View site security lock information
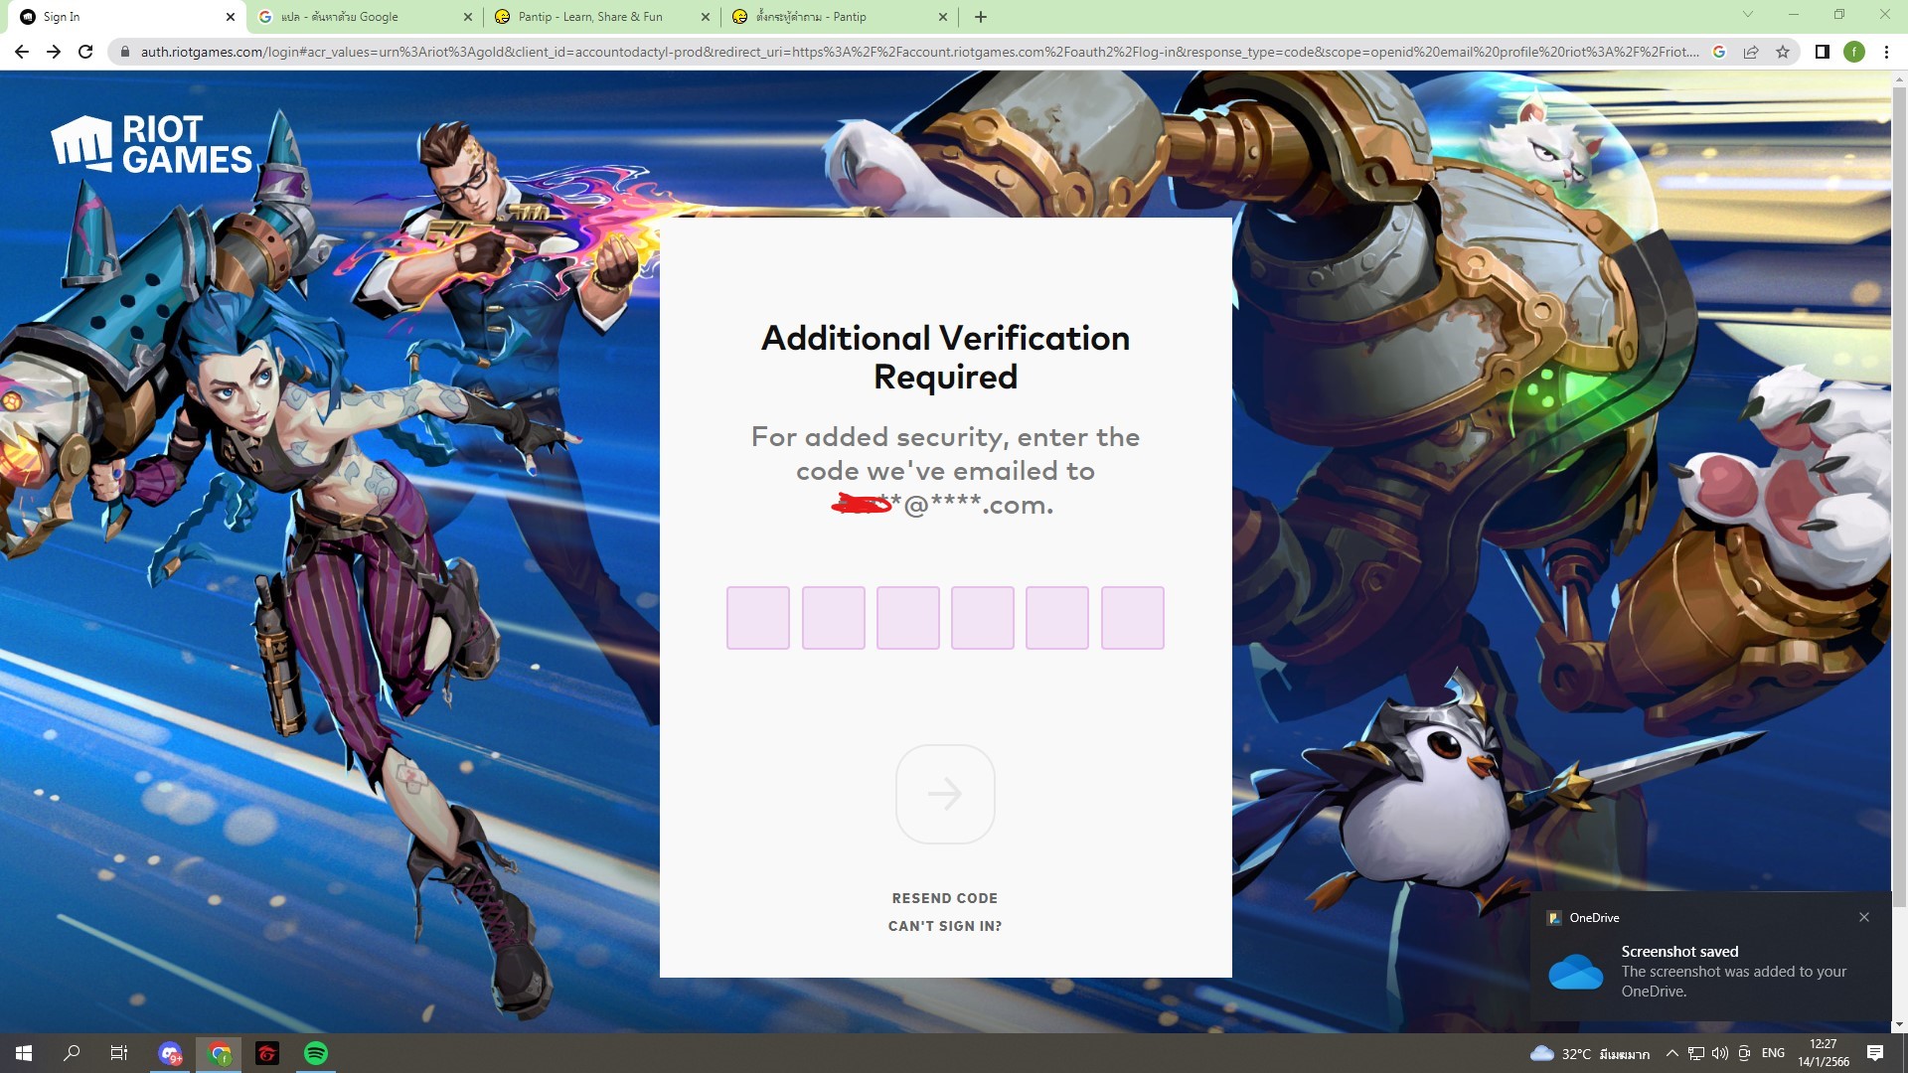 pyautogui.click(x=125, y=52)
